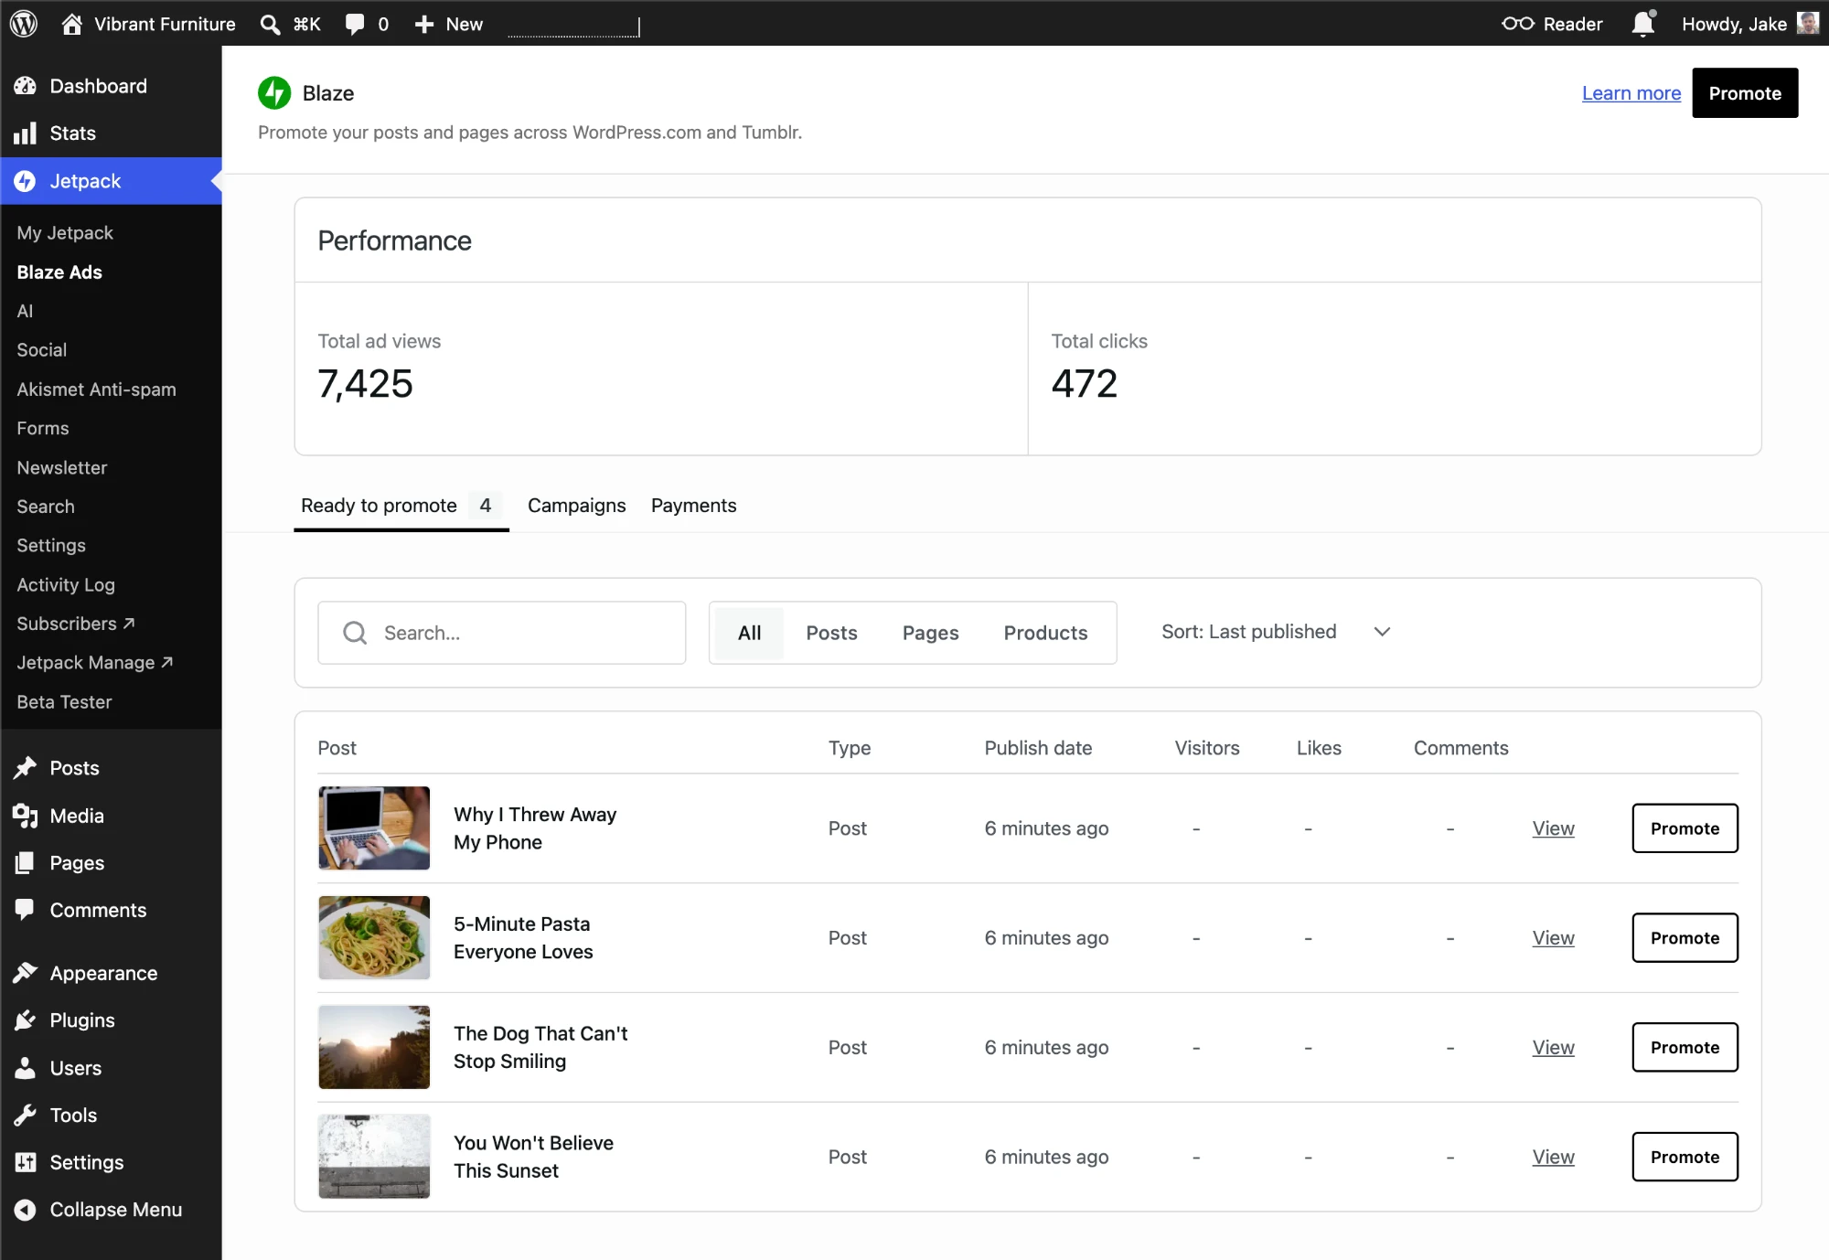Switch to the Campaigns tab
The image size is (1829, 1260).
tap(577, 506)
